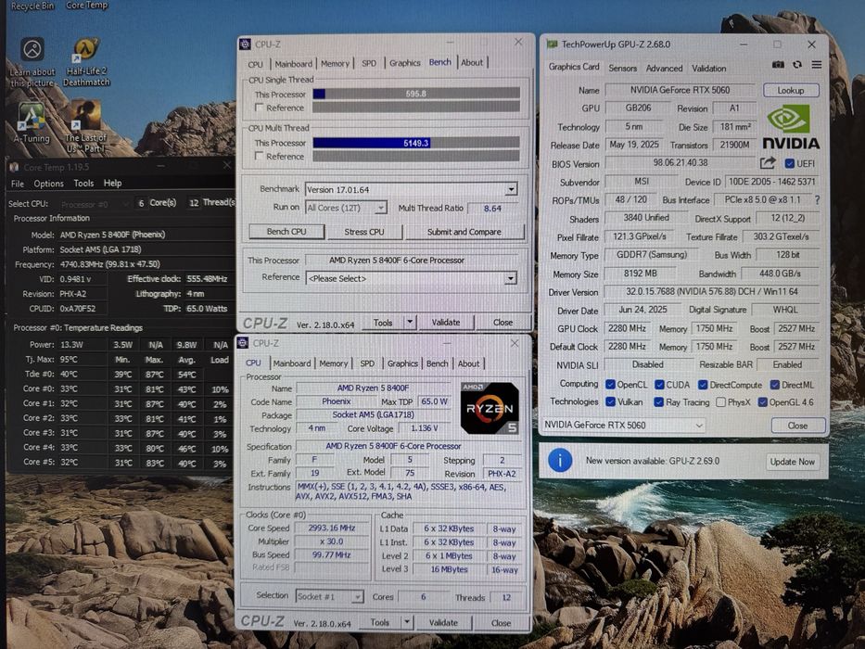Open the Options menu in Core Temp

48,184
